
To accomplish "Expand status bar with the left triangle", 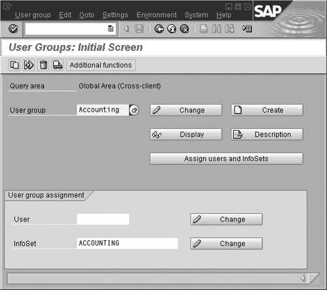I will coord(303,278).
